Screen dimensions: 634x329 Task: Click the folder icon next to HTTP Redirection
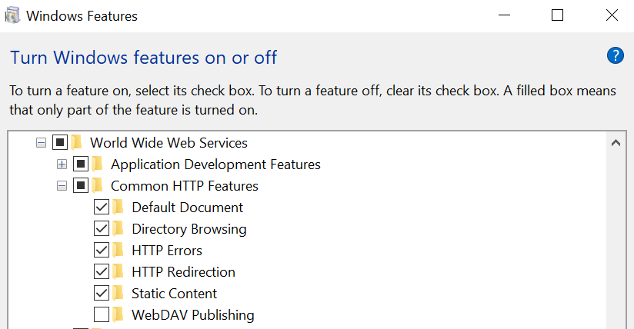tap(118, 271)
